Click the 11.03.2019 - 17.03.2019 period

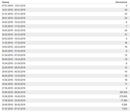(x=14, y=43)
